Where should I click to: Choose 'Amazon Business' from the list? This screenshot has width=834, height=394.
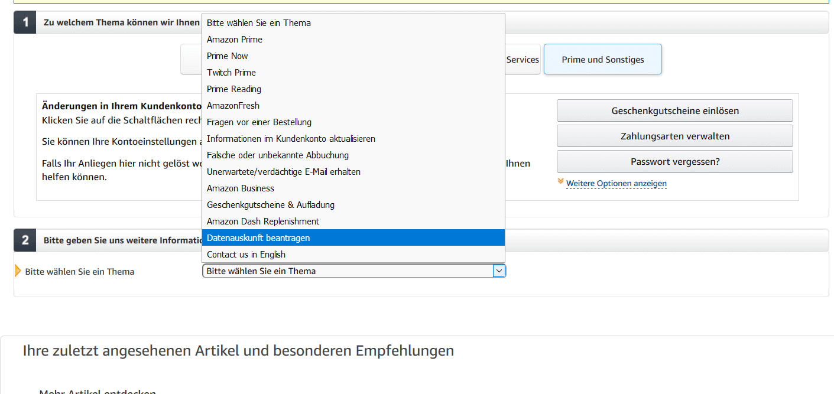[241, 188]
